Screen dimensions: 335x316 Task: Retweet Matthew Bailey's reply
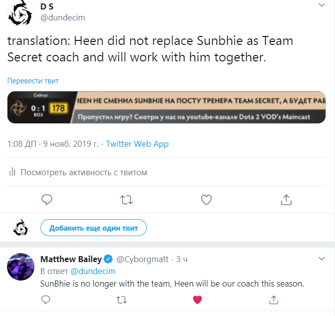[121, 300]
